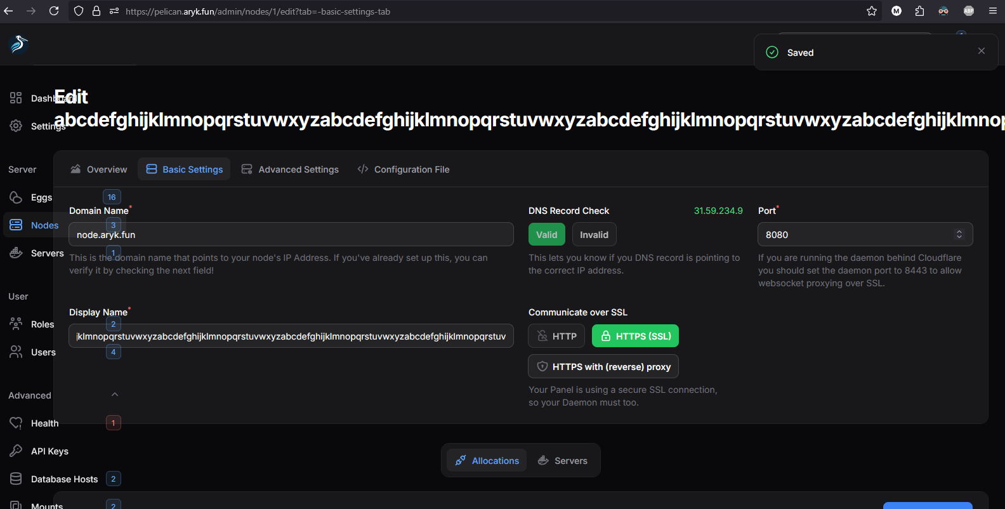Open the Database Hosts icon
Viewport: 1005px width, 509px height.
click(16, 479)
